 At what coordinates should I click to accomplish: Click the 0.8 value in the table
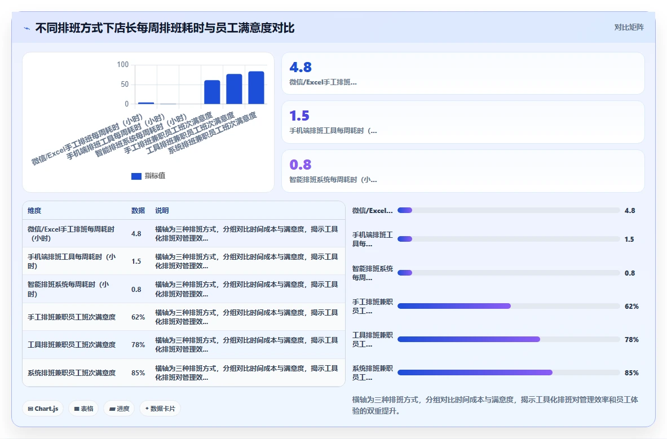click(136, 289)
